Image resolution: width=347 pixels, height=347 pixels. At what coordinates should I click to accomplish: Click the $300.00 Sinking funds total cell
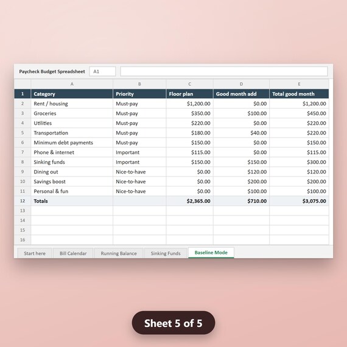point(299,162)
